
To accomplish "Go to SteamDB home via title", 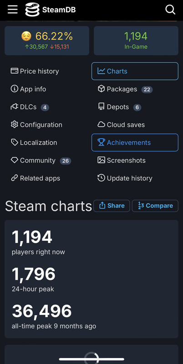I will click(59, 10).
